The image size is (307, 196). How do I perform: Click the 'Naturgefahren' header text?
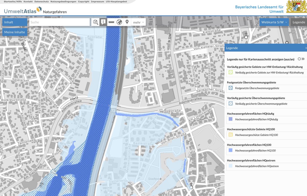[55, 12]
